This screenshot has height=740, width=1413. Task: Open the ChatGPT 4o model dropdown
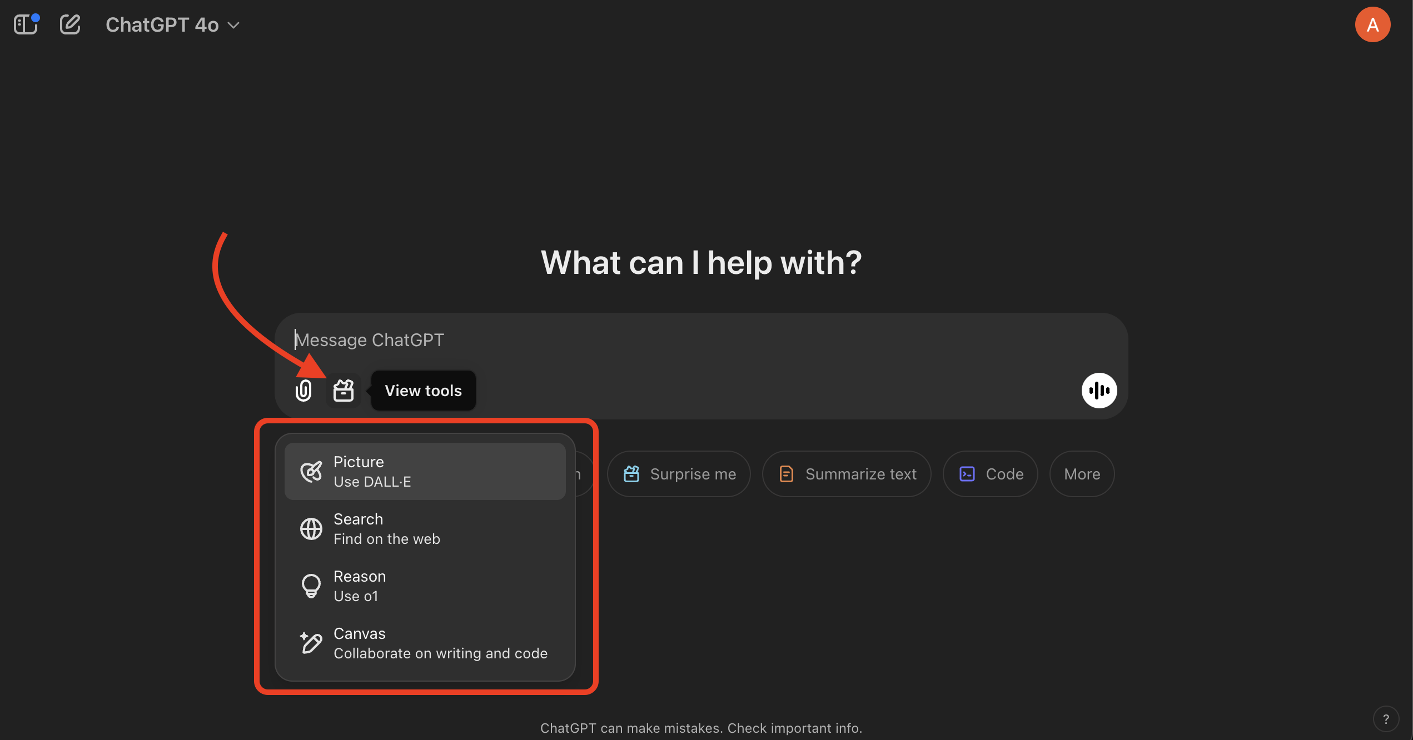coord(172,25)
